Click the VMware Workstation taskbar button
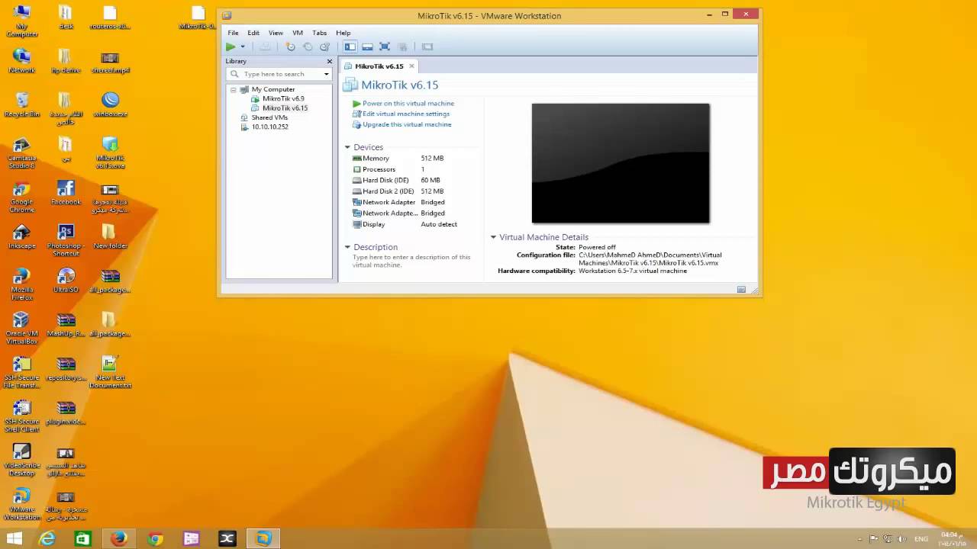Image resolution: width=977 pixels, height=549 pixels. (x=263, y=539)
